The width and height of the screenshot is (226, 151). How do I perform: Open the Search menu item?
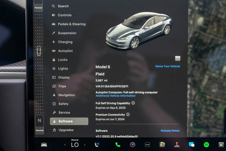pos(60,6)
